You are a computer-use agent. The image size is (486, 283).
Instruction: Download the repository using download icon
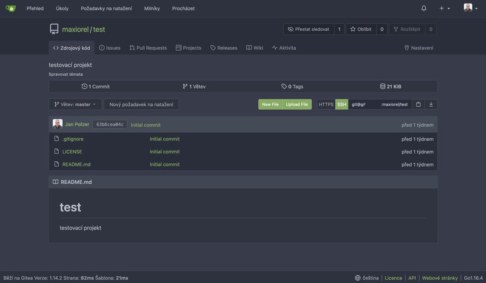click(x=431, y=104)
